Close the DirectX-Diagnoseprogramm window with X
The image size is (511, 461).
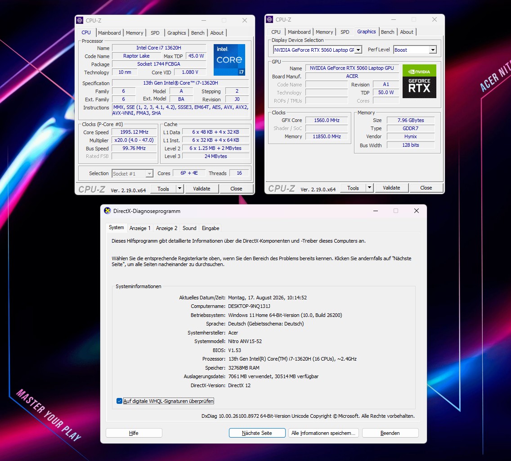pyautogui.click(x=417, y=211)
